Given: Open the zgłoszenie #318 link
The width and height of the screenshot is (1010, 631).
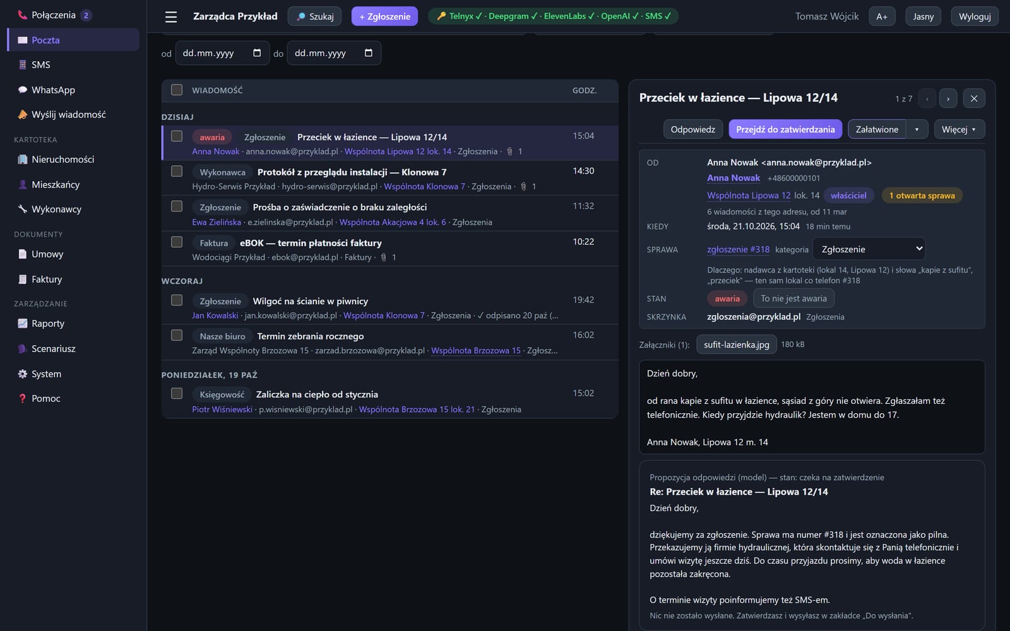Looking at the screenshot, I should tap(738, 250).
